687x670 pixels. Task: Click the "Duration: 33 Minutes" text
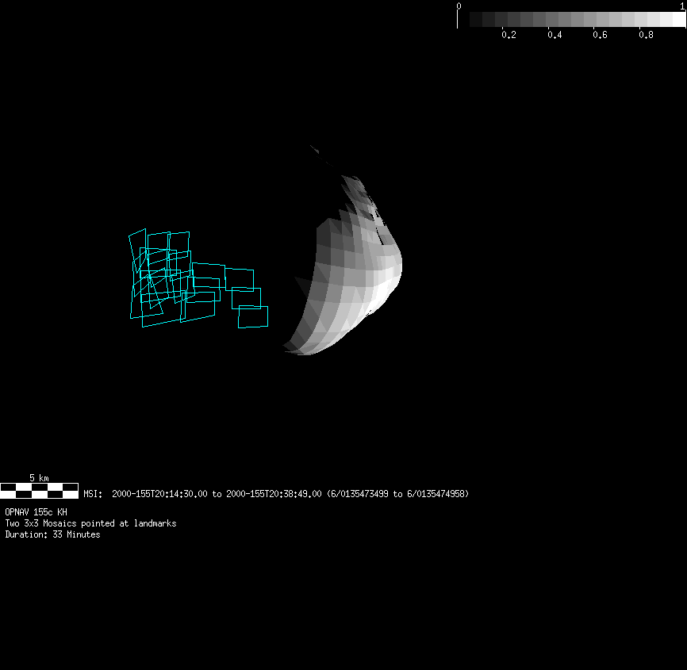(52, 534)
